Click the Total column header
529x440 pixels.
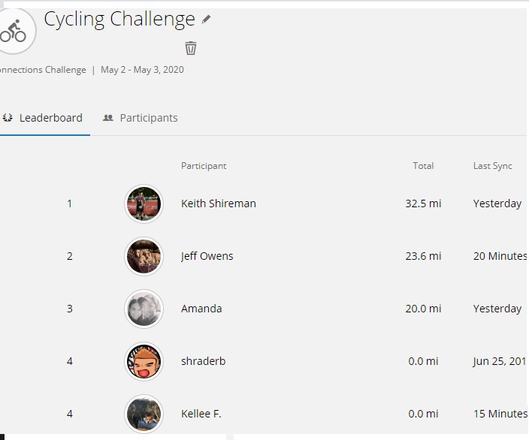click(423, 166)
